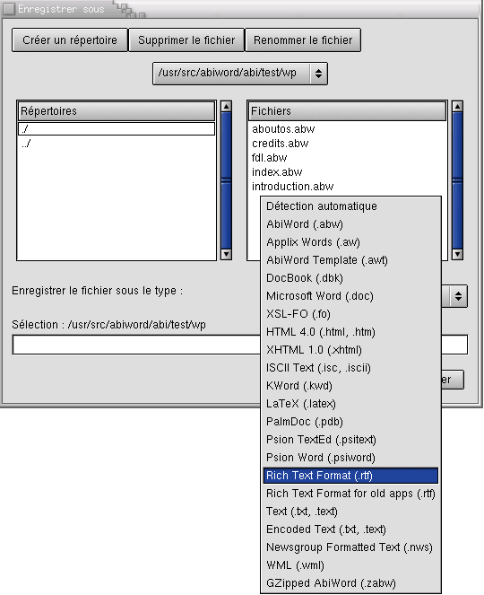484x595 pixels.
Task: Select the ../ parent directory entry
Action: [x=117, y=144]
